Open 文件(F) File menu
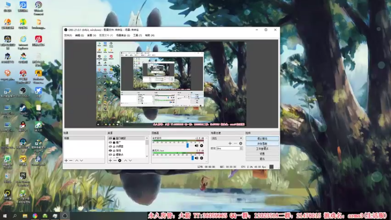The image size is (391, 220). coord(68,35)
